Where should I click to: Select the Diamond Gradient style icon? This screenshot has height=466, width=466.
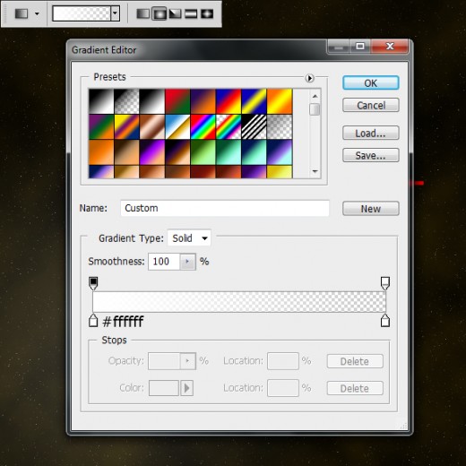pyautogui.click(x=207, y=13)
